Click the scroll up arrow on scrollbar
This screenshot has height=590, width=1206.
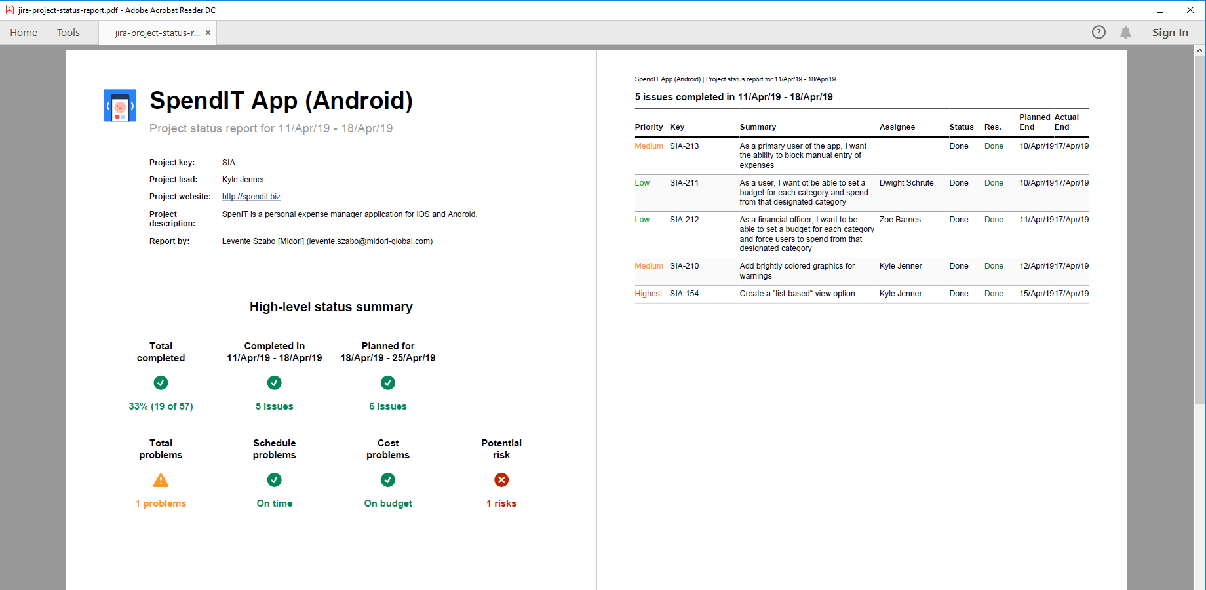point(1199,50)
